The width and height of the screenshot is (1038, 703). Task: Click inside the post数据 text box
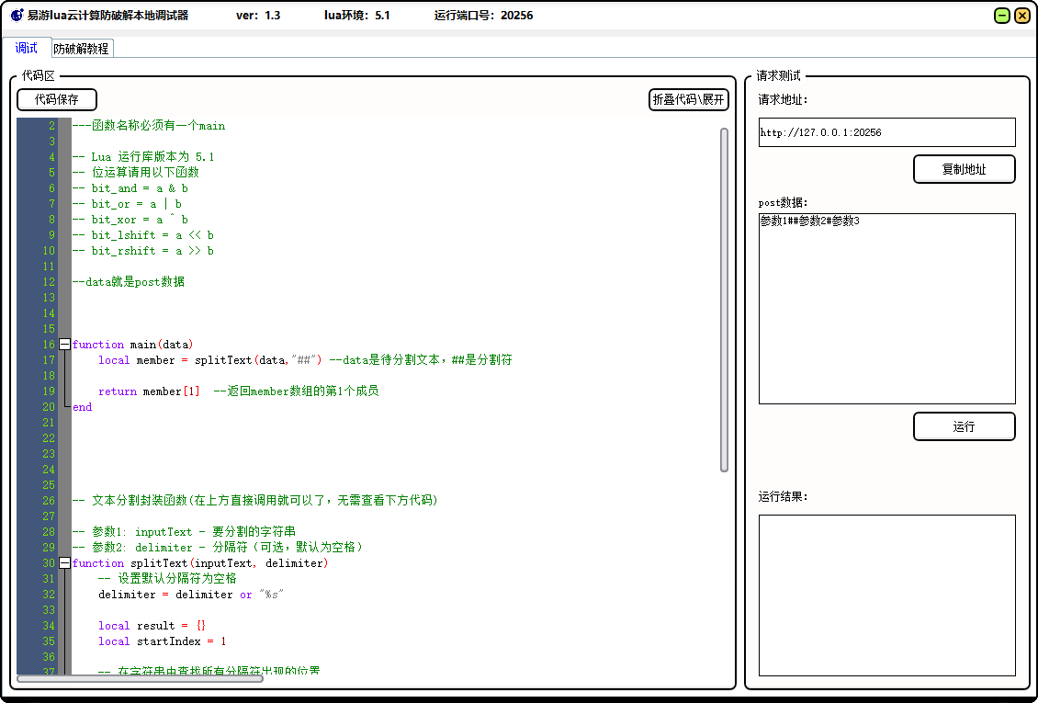click(886, 303)
